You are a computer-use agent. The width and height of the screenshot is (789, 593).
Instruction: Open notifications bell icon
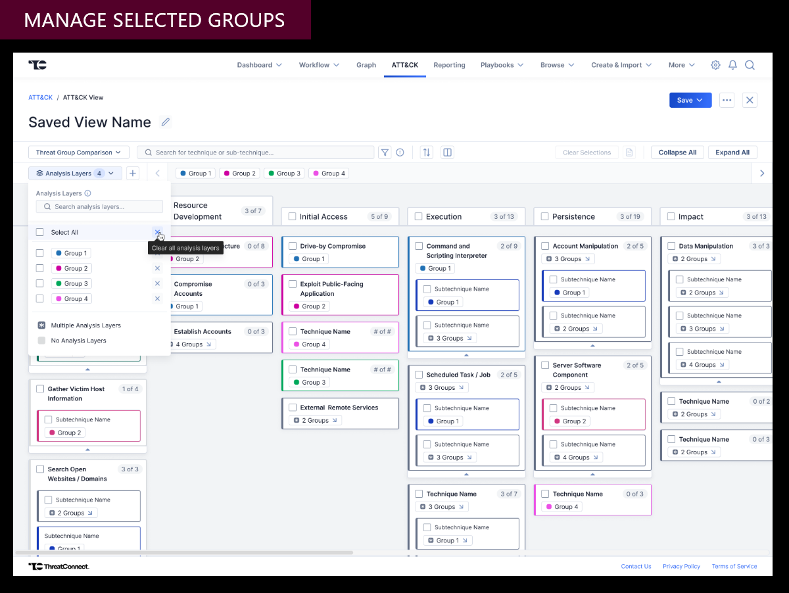732,65
